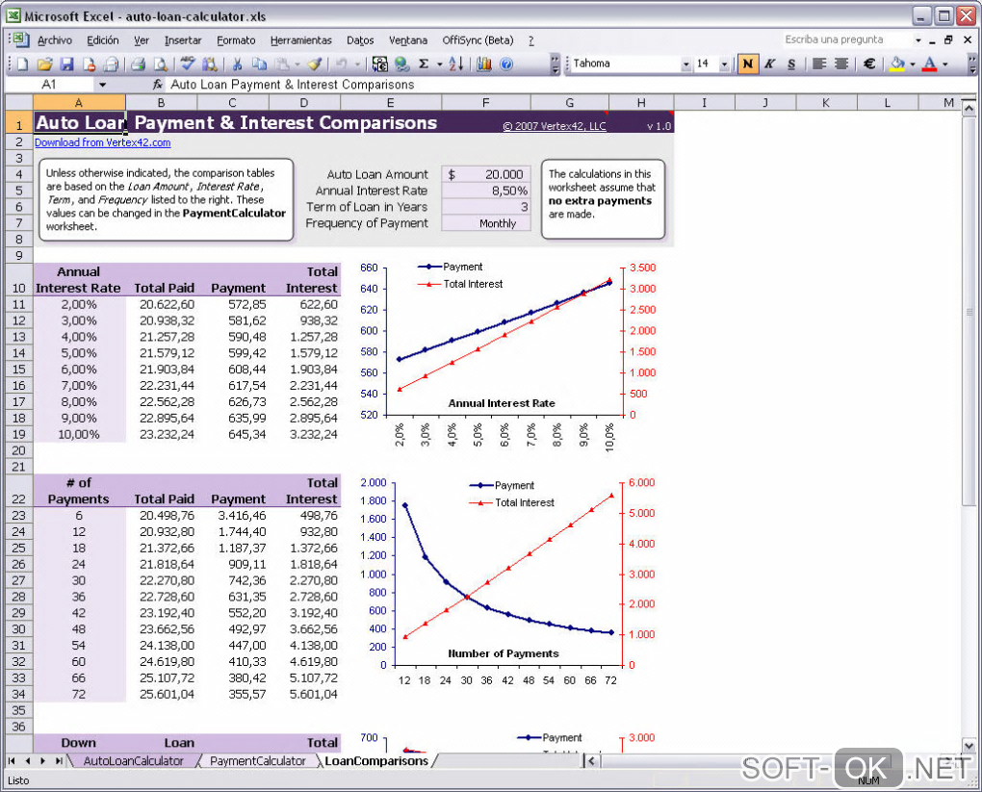The height and width of the screenshot is (792, 982).
Task: Toggle center alignment
Action: (x=841, y=64)
